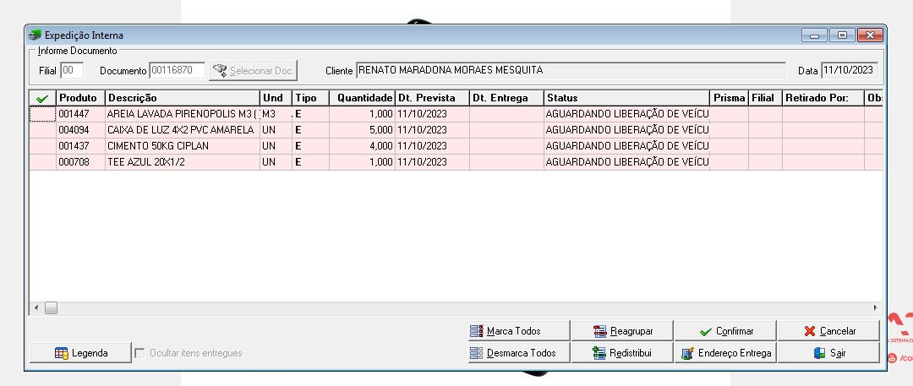The height and width of the screenshot is (386, 913).
Task: Click the horizontal scrollbar right arrow
Action: 875,307
